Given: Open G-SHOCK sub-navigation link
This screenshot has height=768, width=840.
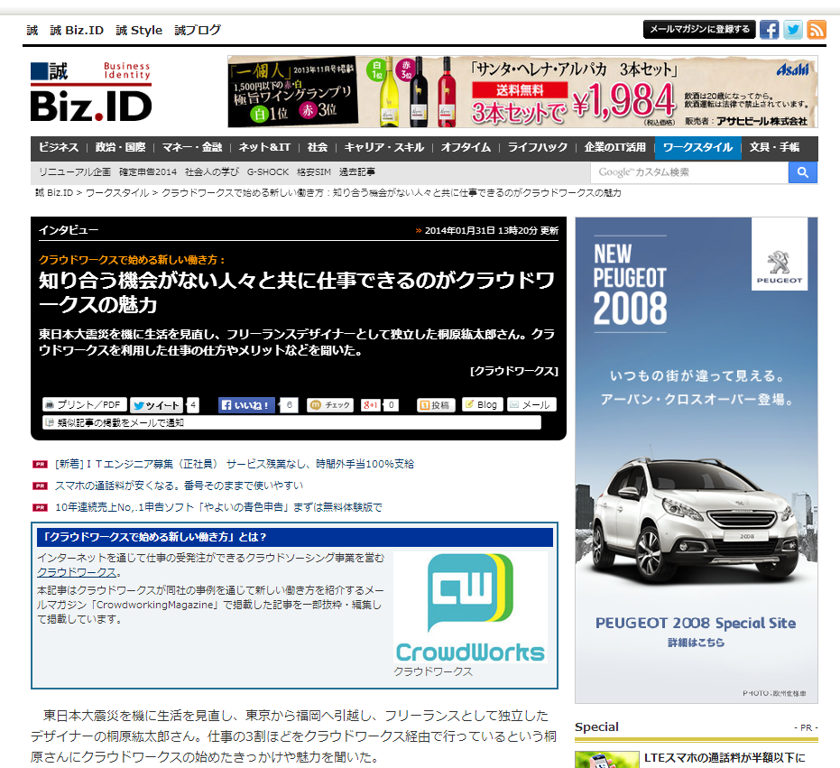Looking at the screenshot, I should (268, 172).
